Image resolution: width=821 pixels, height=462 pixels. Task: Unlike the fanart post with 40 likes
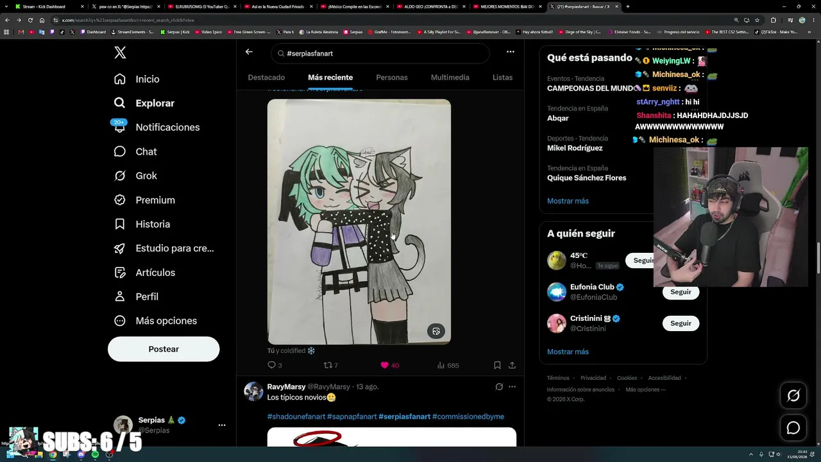pos(389,365)
